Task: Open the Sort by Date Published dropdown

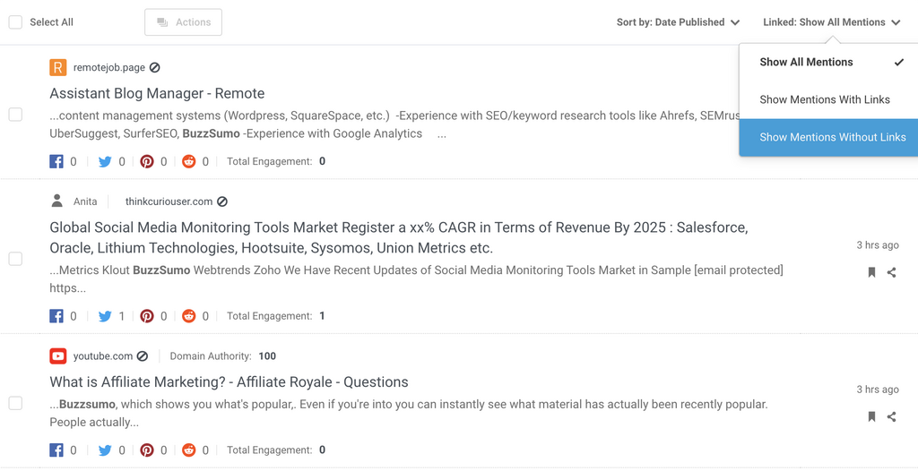Action: pos(678,22)
